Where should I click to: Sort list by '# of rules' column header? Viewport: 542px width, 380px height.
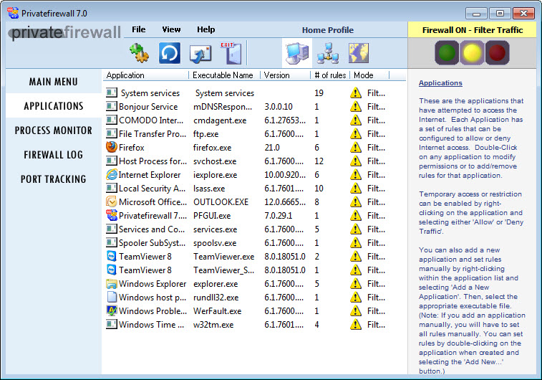click(x=330, y=75)
